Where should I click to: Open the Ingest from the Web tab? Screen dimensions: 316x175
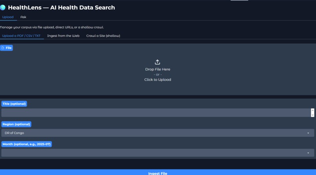click(63, 36)
